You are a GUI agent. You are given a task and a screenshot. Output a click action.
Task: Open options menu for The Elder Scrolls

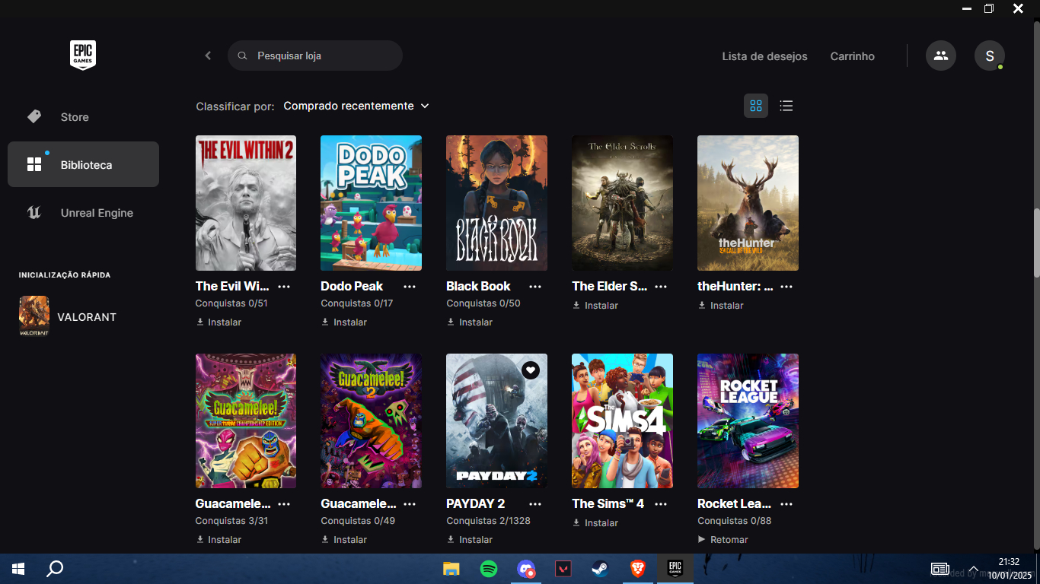click(661, 287)
